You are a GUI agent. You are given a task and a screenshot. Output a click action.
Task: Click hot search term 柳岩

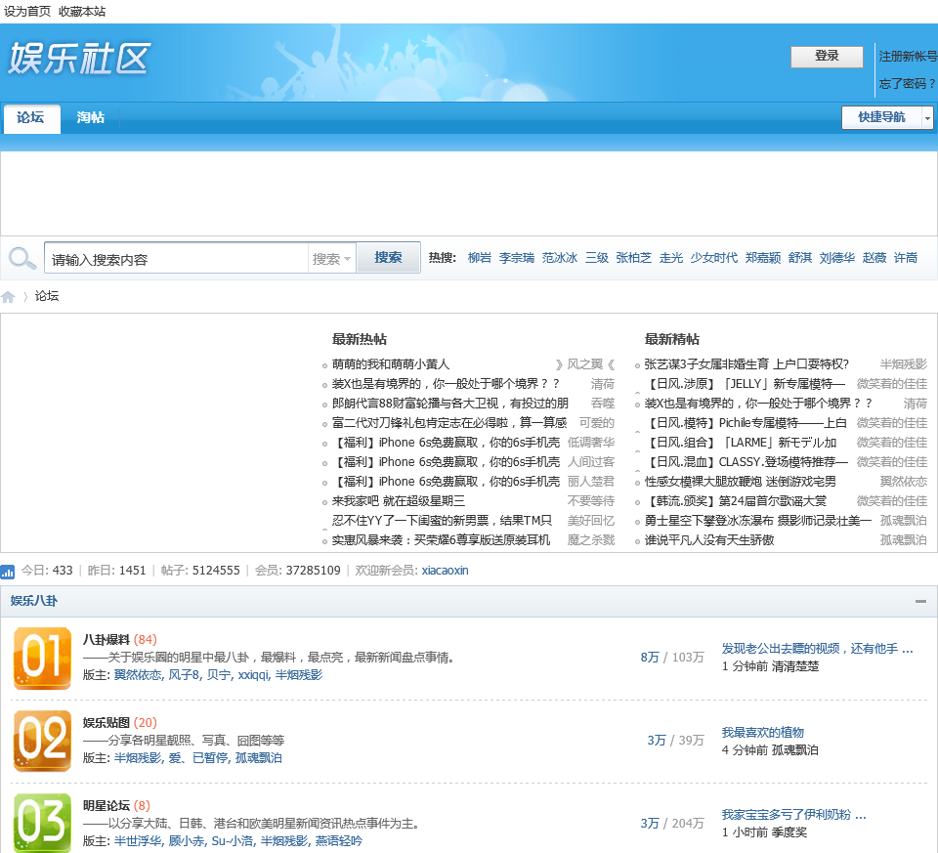point(479,258)
